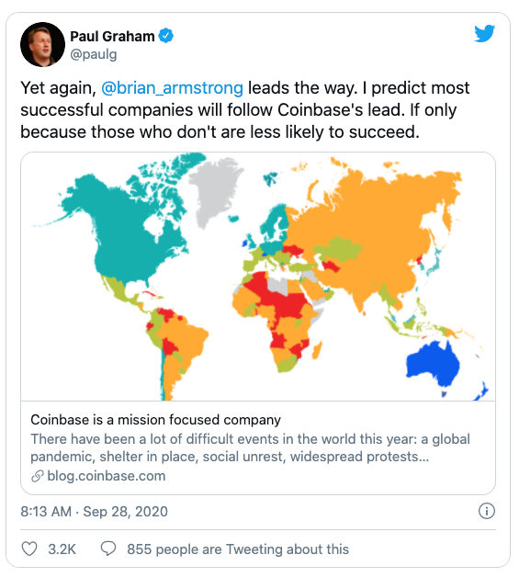Click the Twitter bird logo

(x=484, y=34)
